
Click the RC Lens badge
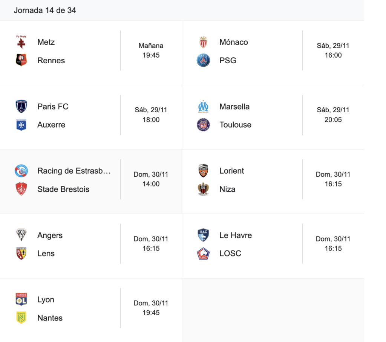[21, 253]
